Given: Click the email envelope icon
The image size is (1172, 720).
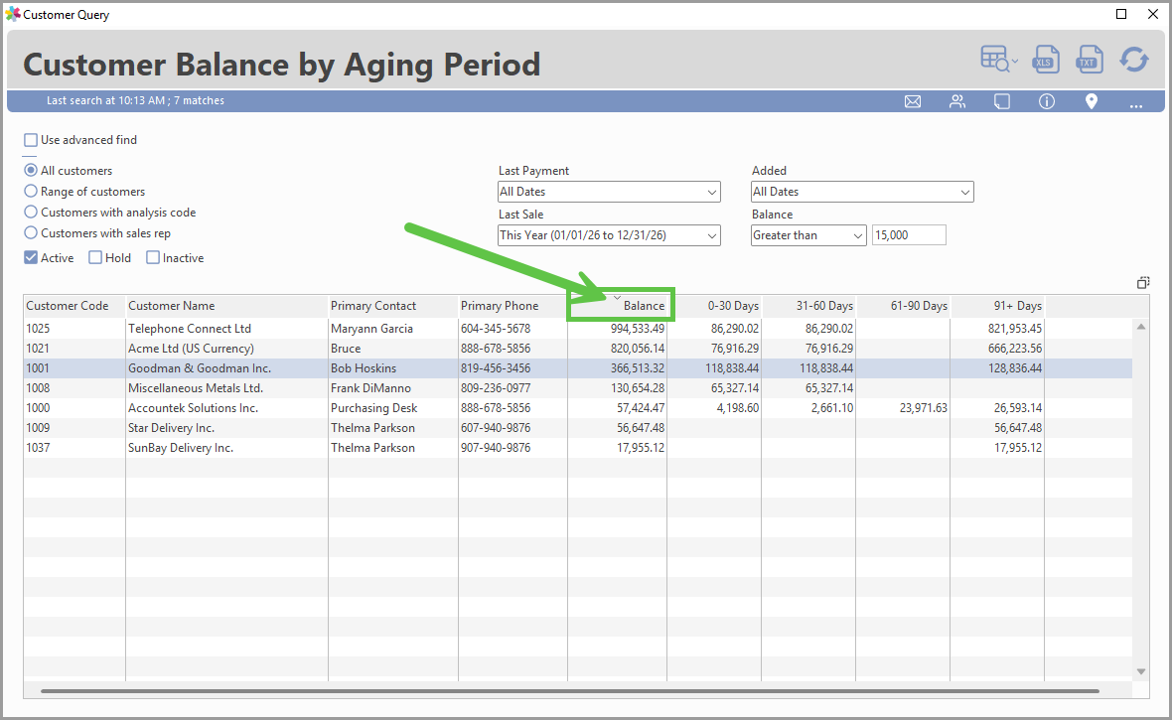Looking at the screenshot, I should pyautogui.click(x=913, y=101).
